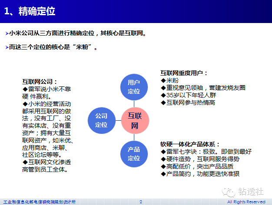Click the heading 互联网重度用户:

tap(184, 73)
